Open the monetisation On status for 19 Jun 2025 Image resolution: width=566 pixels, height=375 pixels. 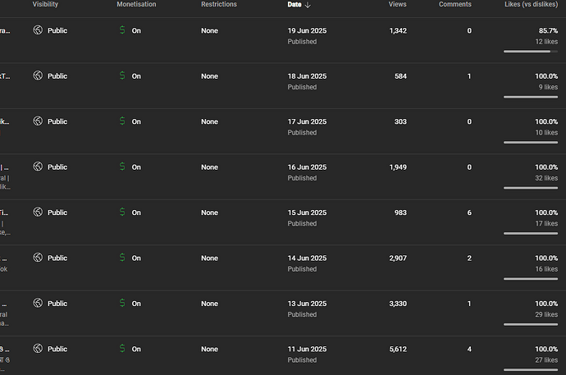click(136, 30)
